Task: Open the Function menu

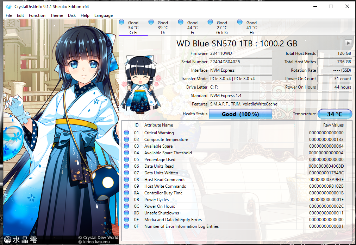Action: pyautogui.click(x=37, y=15)
